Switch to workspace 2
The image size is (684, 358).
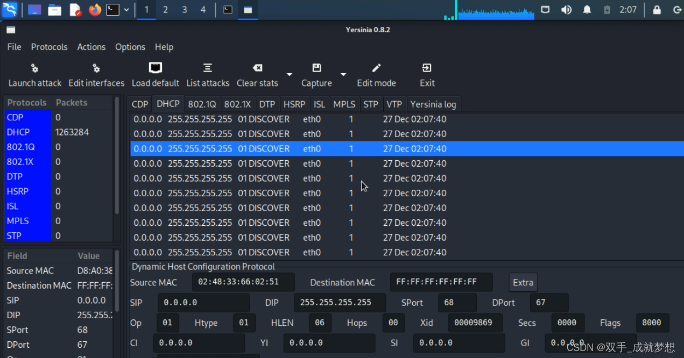(x=165, y=10)
